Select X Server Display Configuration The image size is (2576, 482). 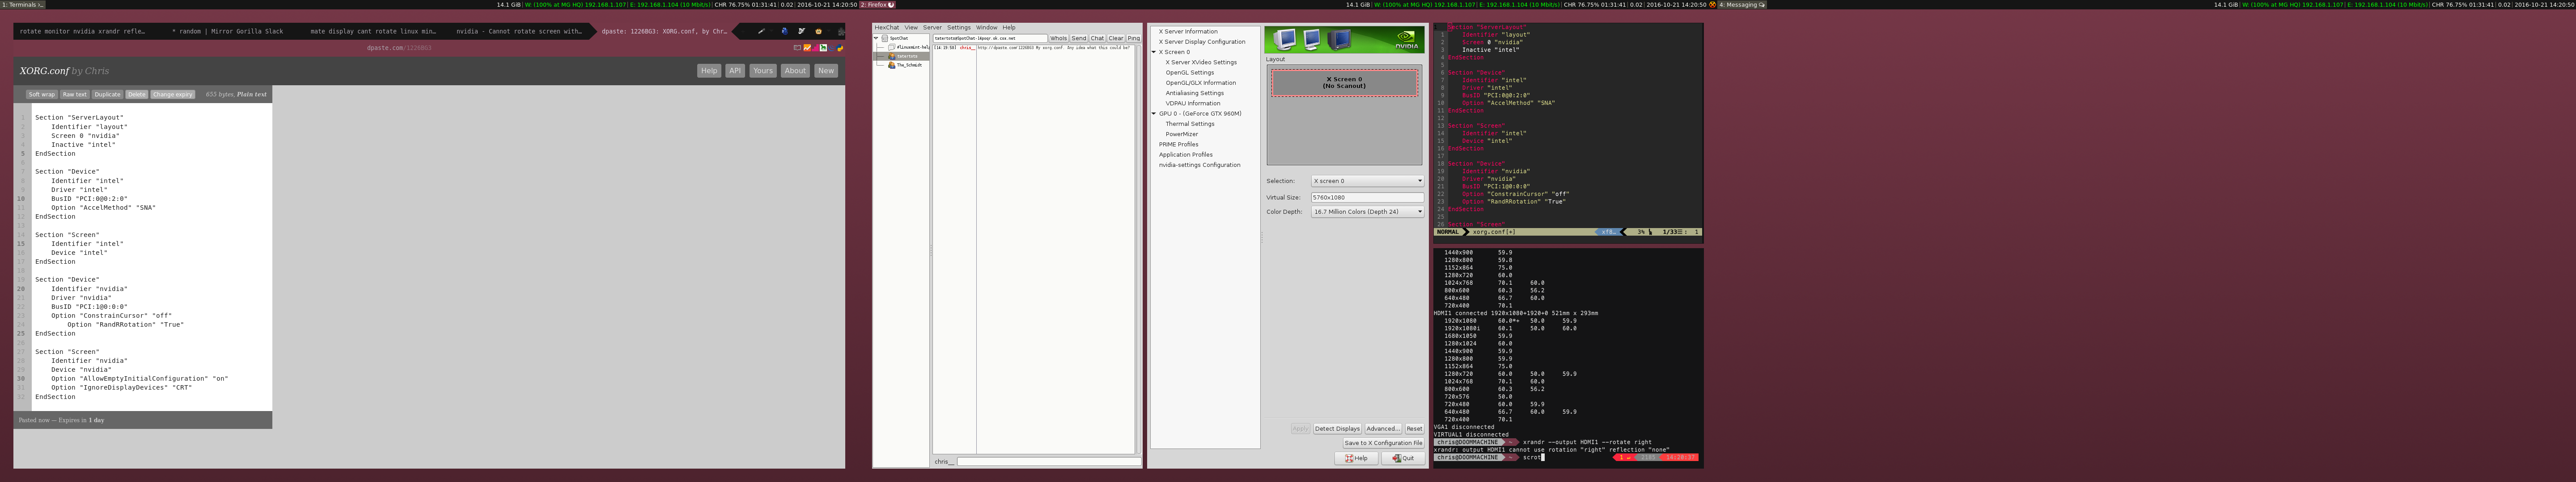[x=1202, y=42]
